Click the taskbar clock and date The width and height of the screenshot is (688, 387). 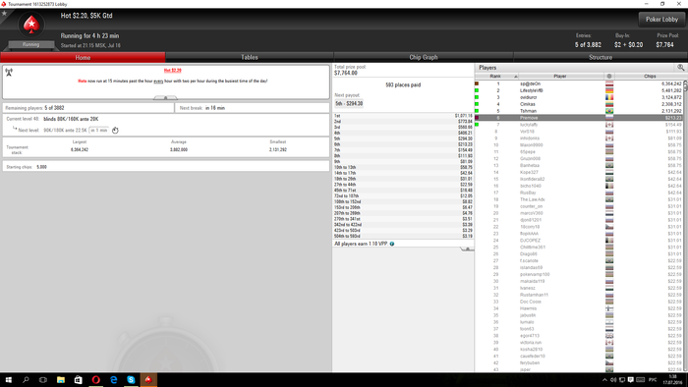pos(672,380)
